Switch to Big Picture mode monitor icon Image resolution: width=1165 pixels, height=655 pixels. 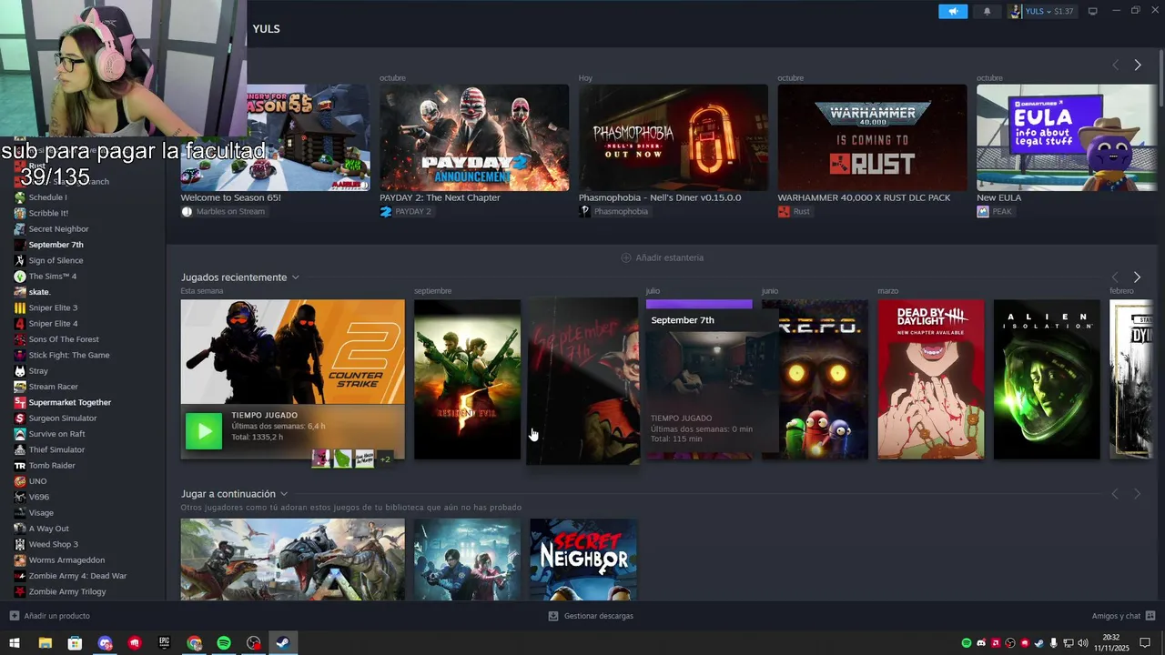[1092, 11]
